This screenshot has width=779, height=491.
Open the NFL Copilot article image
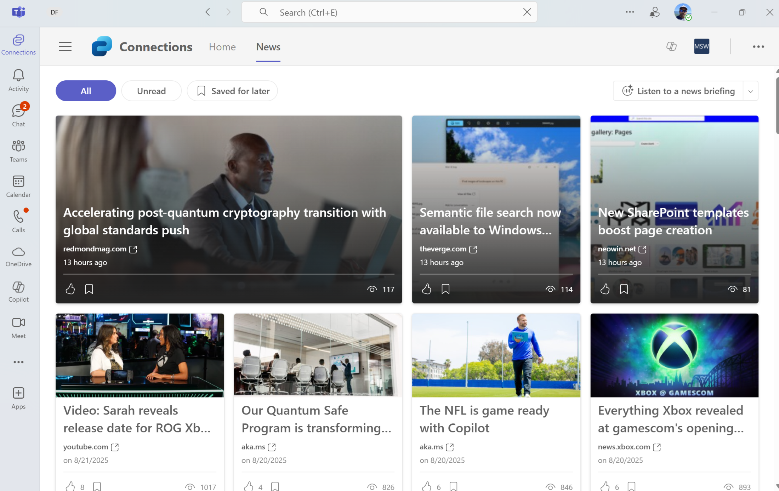(496, 355)
